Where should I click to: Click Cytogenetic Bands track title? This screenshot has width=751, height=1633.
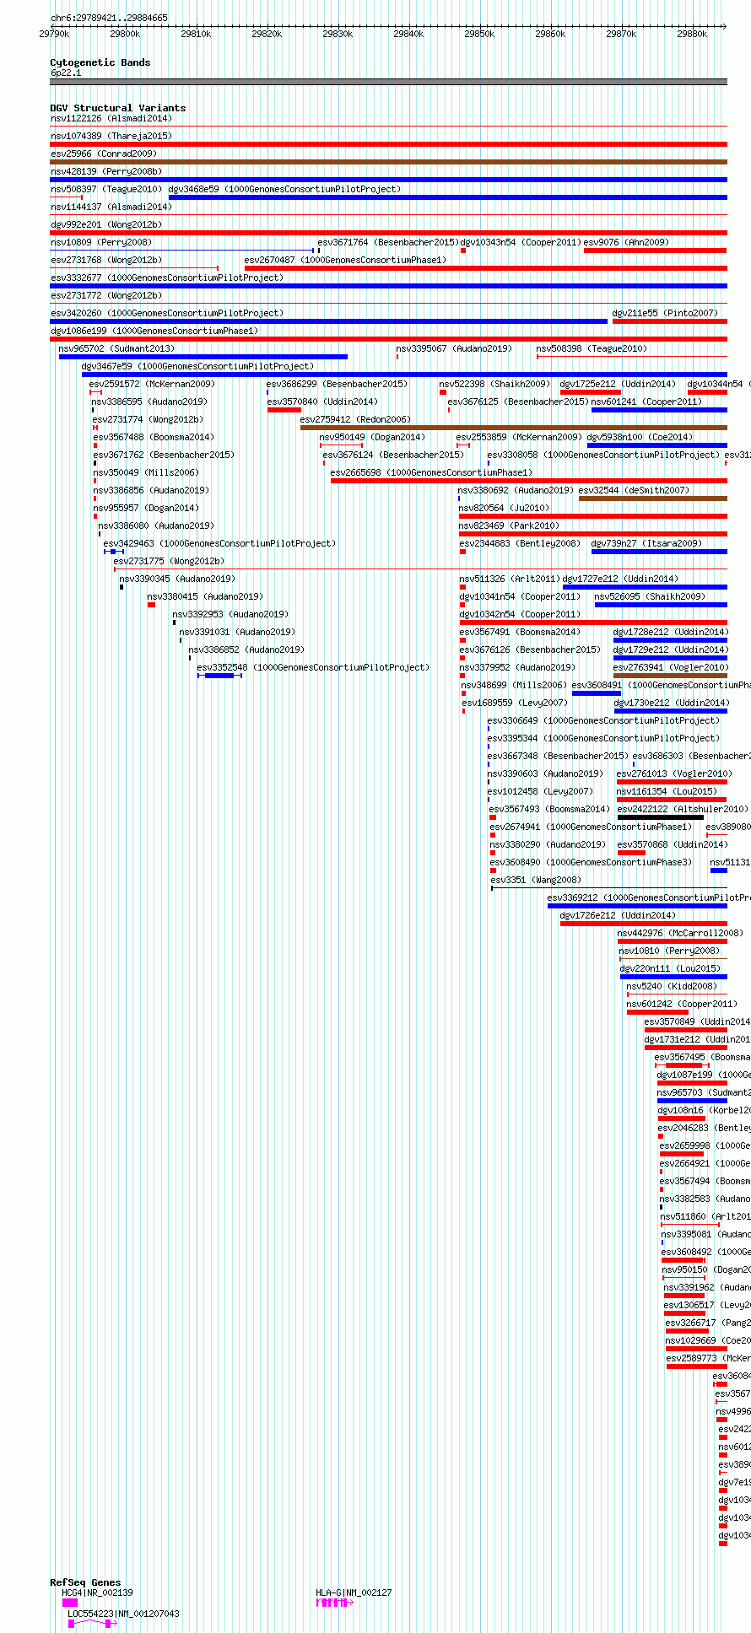[100, 62]
